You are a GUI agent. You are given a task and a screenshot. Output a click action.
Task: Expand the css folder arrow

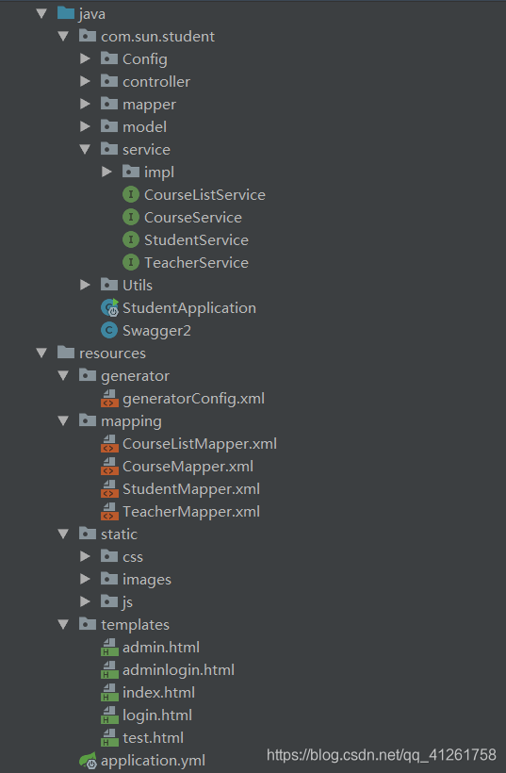tap(85, 556)
